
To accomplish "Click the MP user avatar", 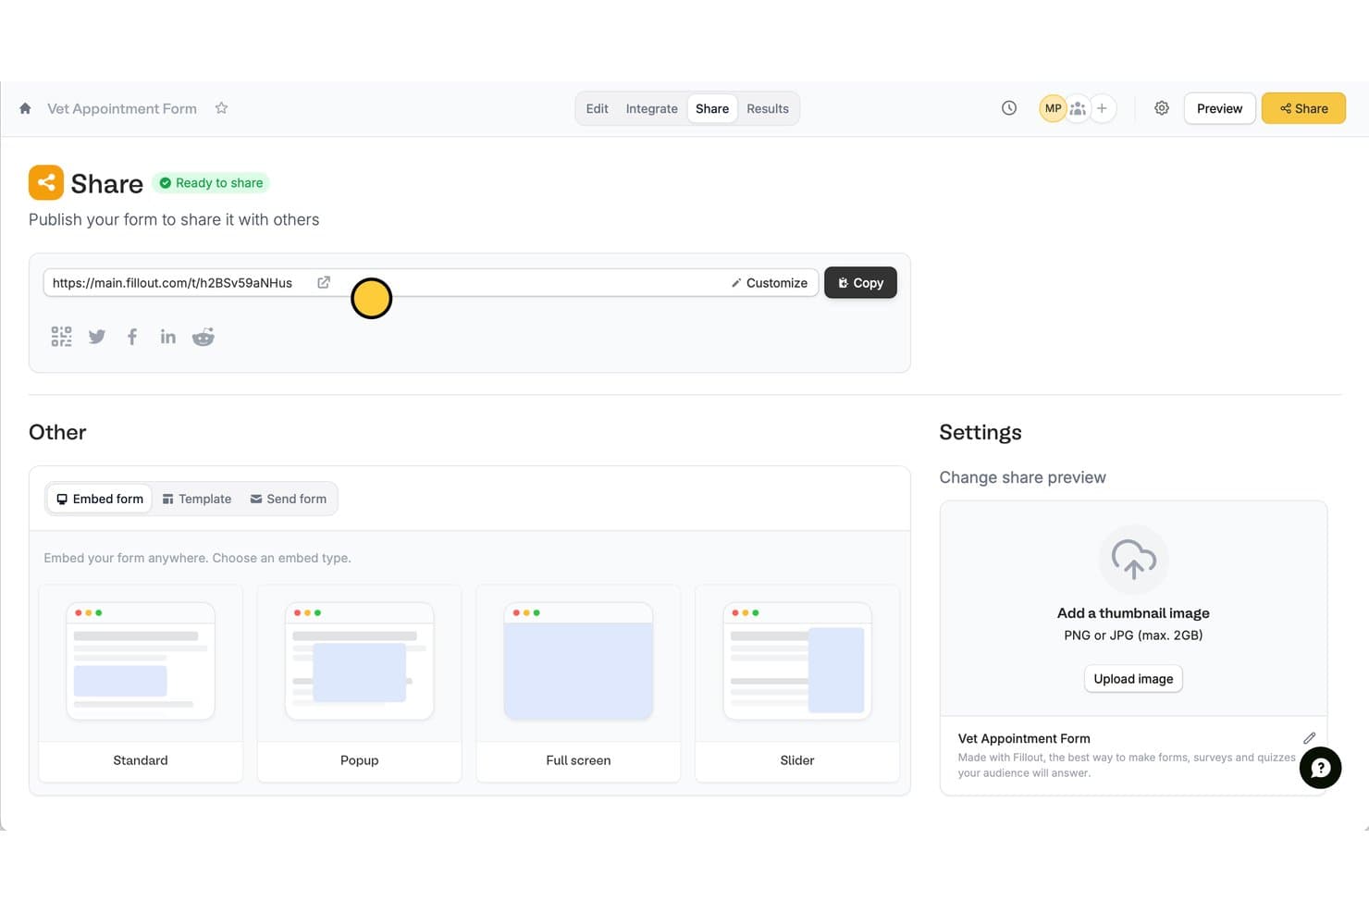I will click(x=1053, y=108).
